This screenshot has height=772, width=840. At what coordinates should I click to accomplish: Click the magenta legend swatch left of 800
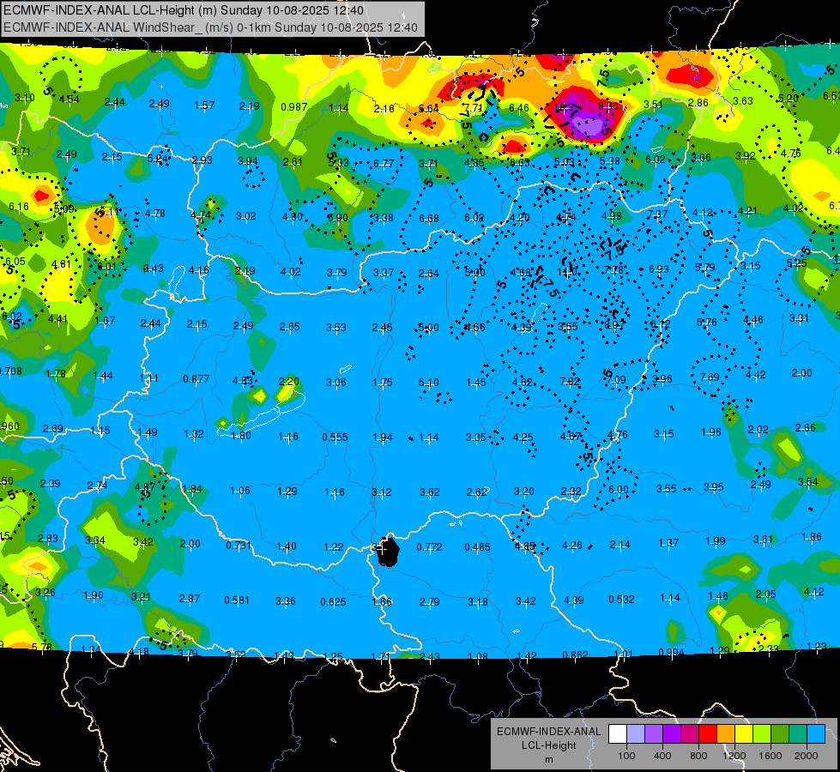pyautogui.click(x=690, y=734)
